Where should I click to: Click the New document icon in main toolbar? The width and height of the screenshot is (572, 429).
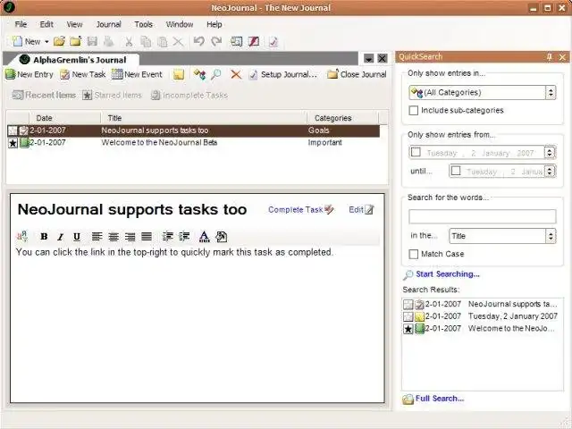[x=17, y=42]
